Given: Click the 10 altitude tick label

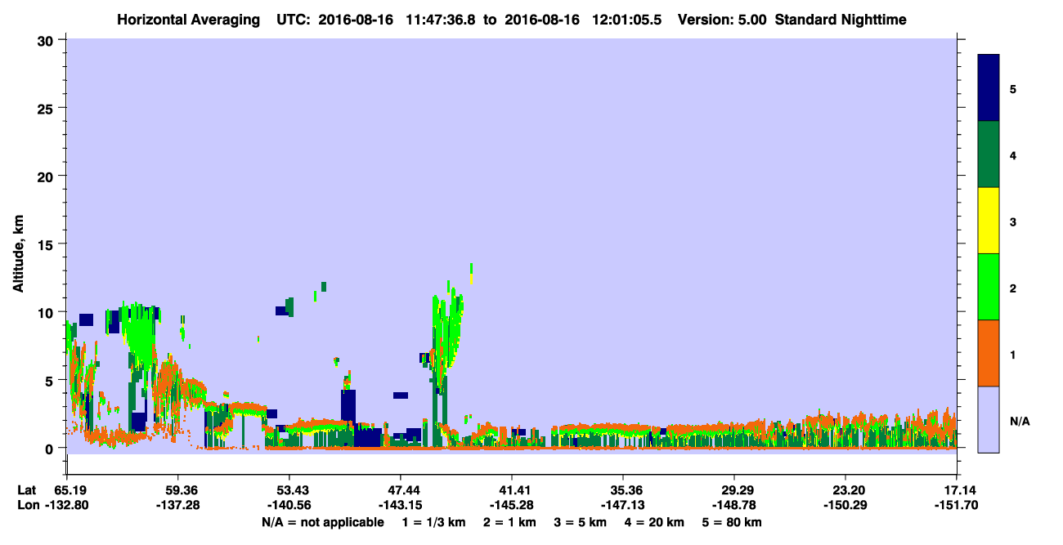Looking at the screenshot, I should coord(47,312).
